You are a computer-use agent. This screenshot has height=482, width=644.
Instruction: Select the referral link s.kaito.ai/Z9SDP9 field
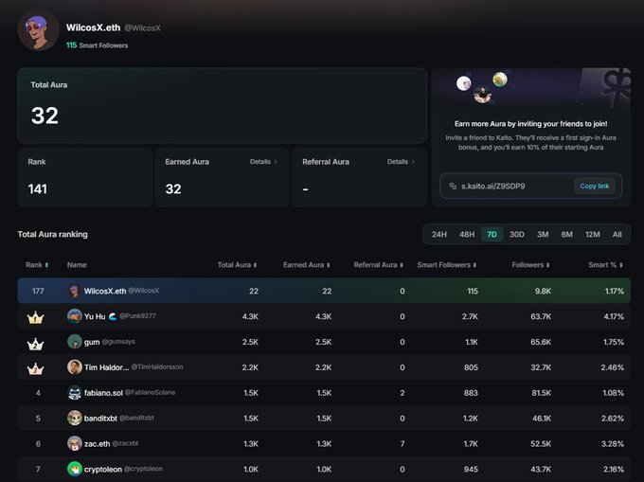[530, 186]
